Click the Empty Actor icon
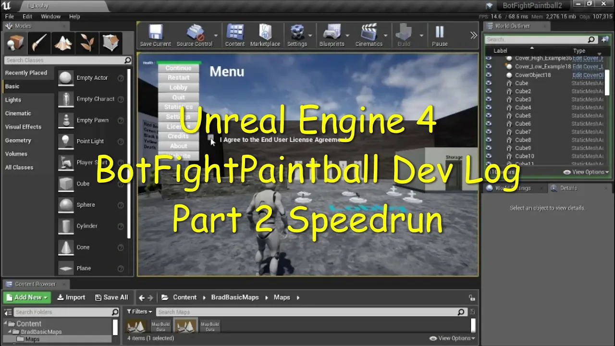Viewport: 615px width, 346px height. pos(66,78)
